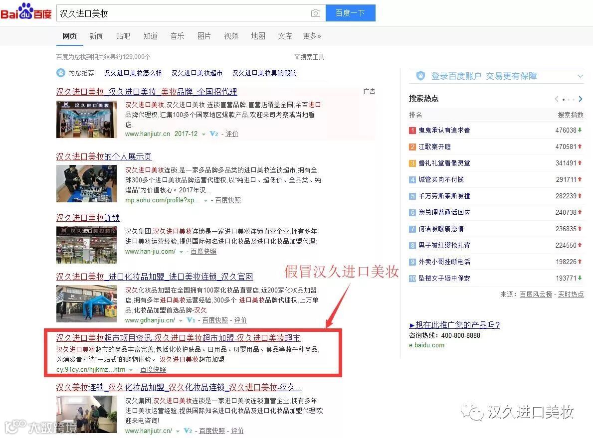Open result 汉久进口美妆的个人展示页

(x=104, y=156)
